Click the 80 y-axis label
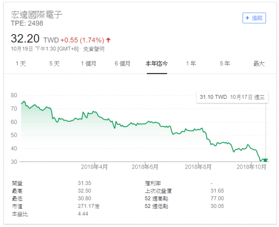 tap(14, 95)
